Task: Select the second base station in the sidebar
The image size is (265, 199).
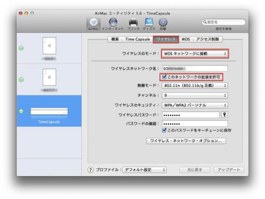Action: click(x=49, y=80)
